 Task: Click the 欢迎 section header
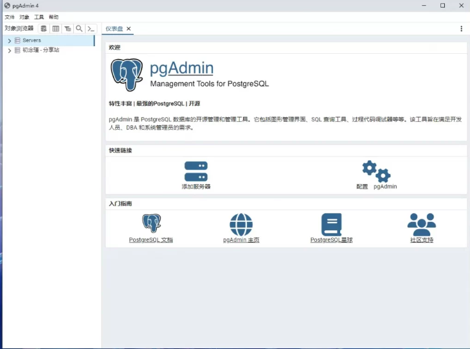[114, 47]
